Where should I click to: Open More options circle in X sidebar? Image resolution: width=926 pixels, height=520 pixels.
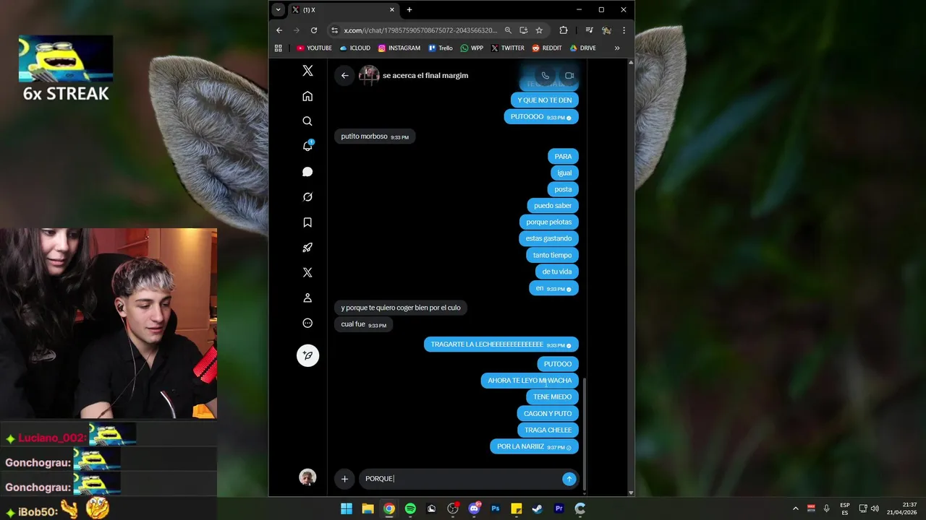click(307, 323)
